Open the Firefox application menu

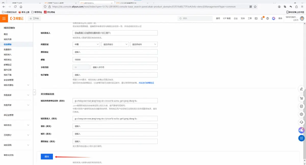302,7
